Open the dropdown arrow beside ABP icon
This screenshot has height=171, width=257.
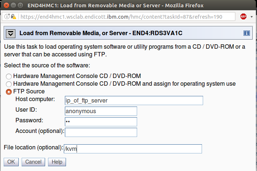point(252,17)
